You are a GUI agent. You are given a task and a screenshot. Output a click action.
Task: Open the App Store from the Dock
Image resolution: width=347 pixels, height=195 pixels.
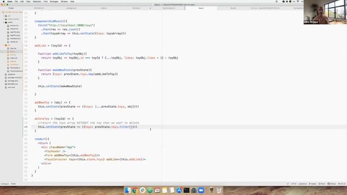179,190
